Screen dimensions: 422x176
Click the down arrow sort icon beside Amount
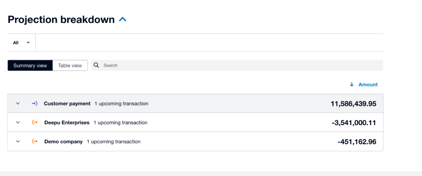pos(352,84)
